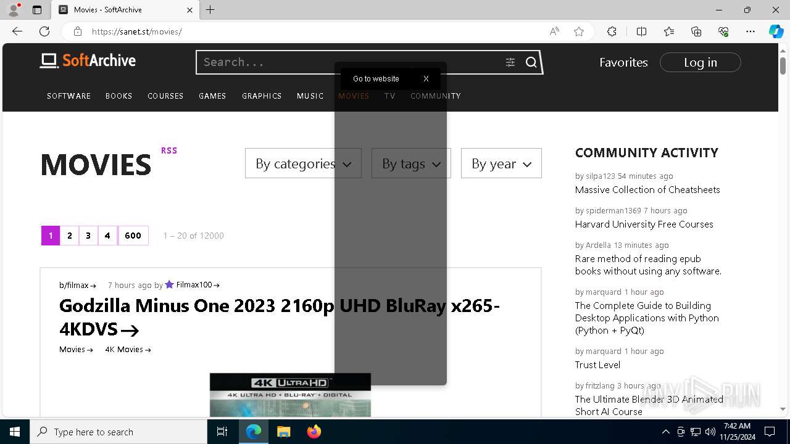Jump to last page 600
The width and height of the screenshot is (790, 444).
(x=133, y=236)
